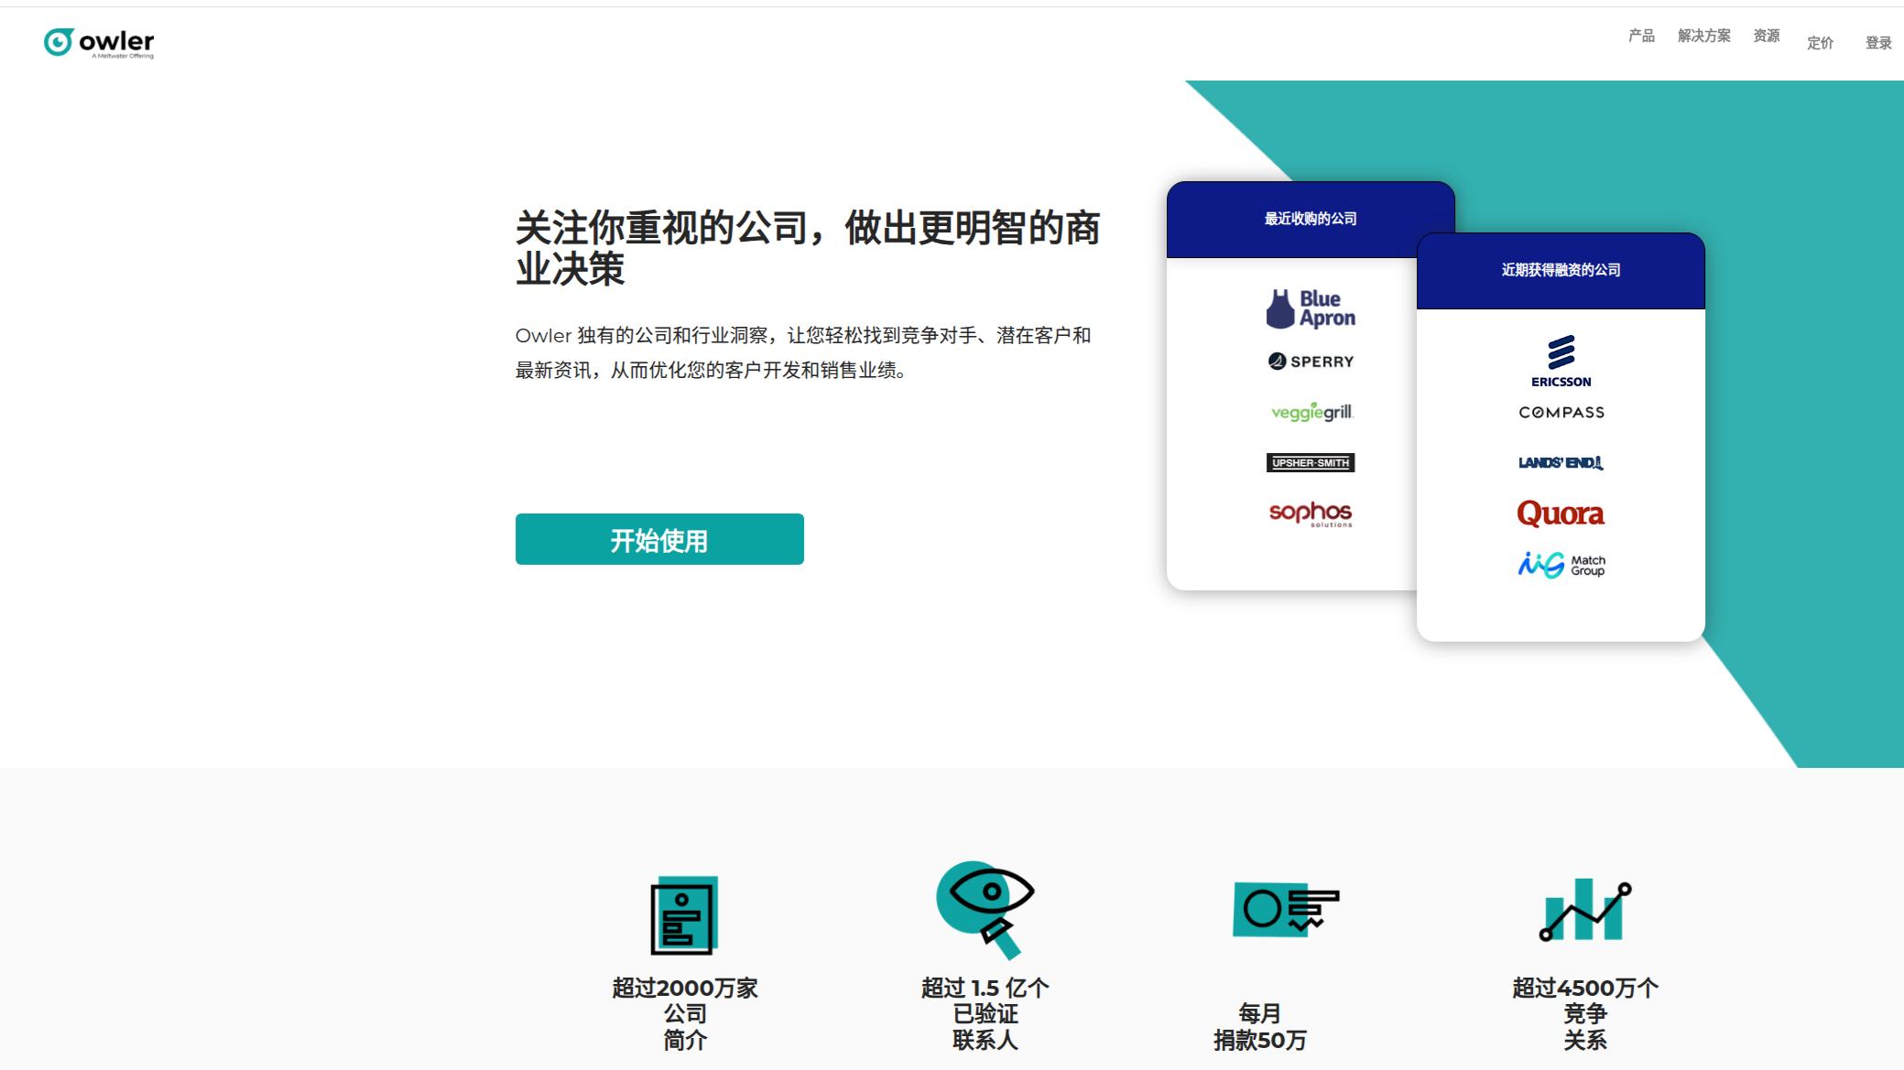The height and width of the screenshot is (1070, 1904).
Task: Click the company profile document icon
Action: pos(684,915)
